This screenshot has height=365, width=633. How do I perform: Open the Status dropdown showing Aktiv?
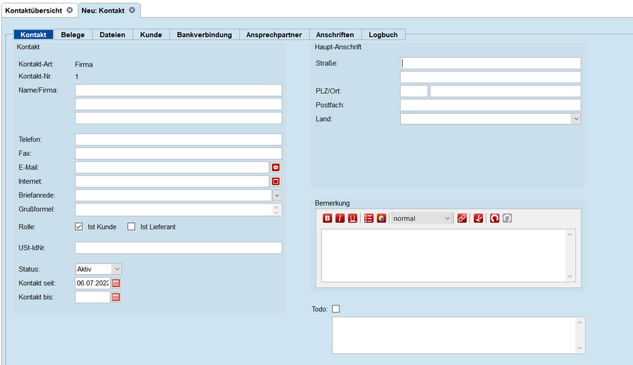pyautogui.click(x=99, y=269)
